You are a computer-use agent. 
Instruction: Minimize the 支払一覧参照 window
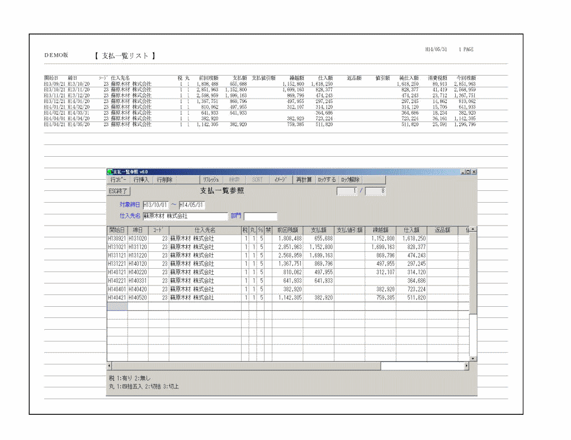click(x=463, y=172)
